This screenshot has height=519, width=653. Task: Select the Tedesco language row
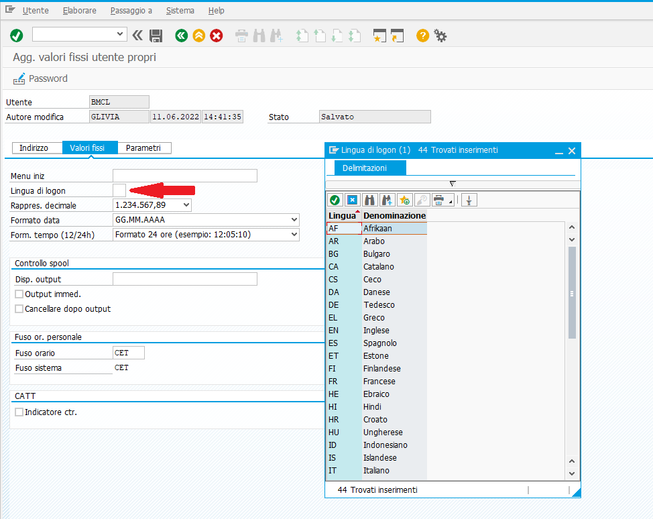377,305
